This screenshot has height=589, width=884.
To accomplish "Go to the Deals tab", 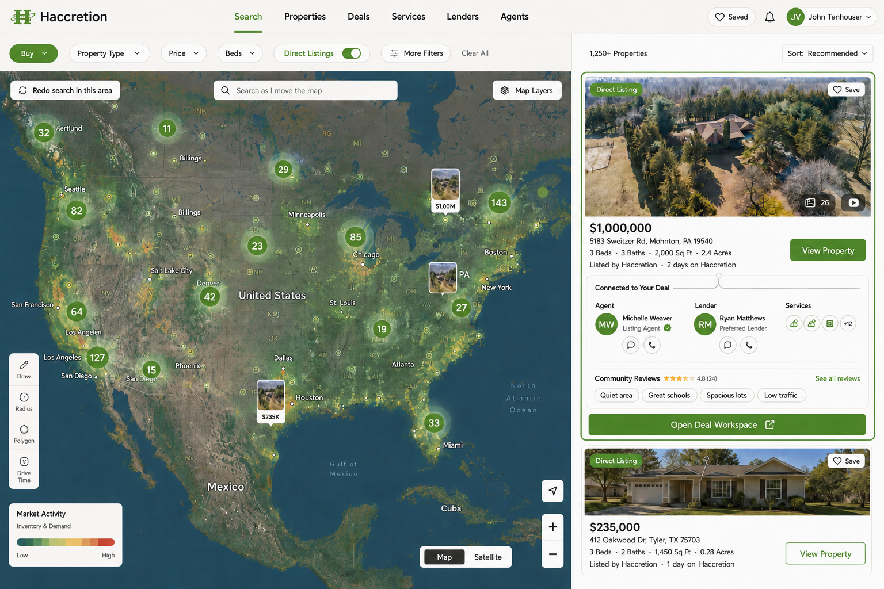I will point(359,17).
